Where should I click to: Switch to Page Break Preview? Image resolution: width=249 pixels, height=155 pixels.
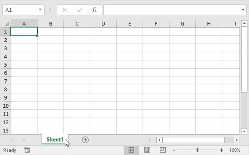pos(162,150)
